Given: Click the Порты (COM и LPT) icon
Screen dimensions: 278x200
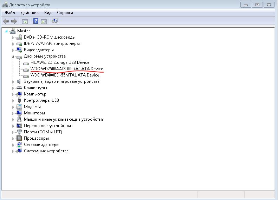Looking at the screenshot, I should click(x=19, y=132).
